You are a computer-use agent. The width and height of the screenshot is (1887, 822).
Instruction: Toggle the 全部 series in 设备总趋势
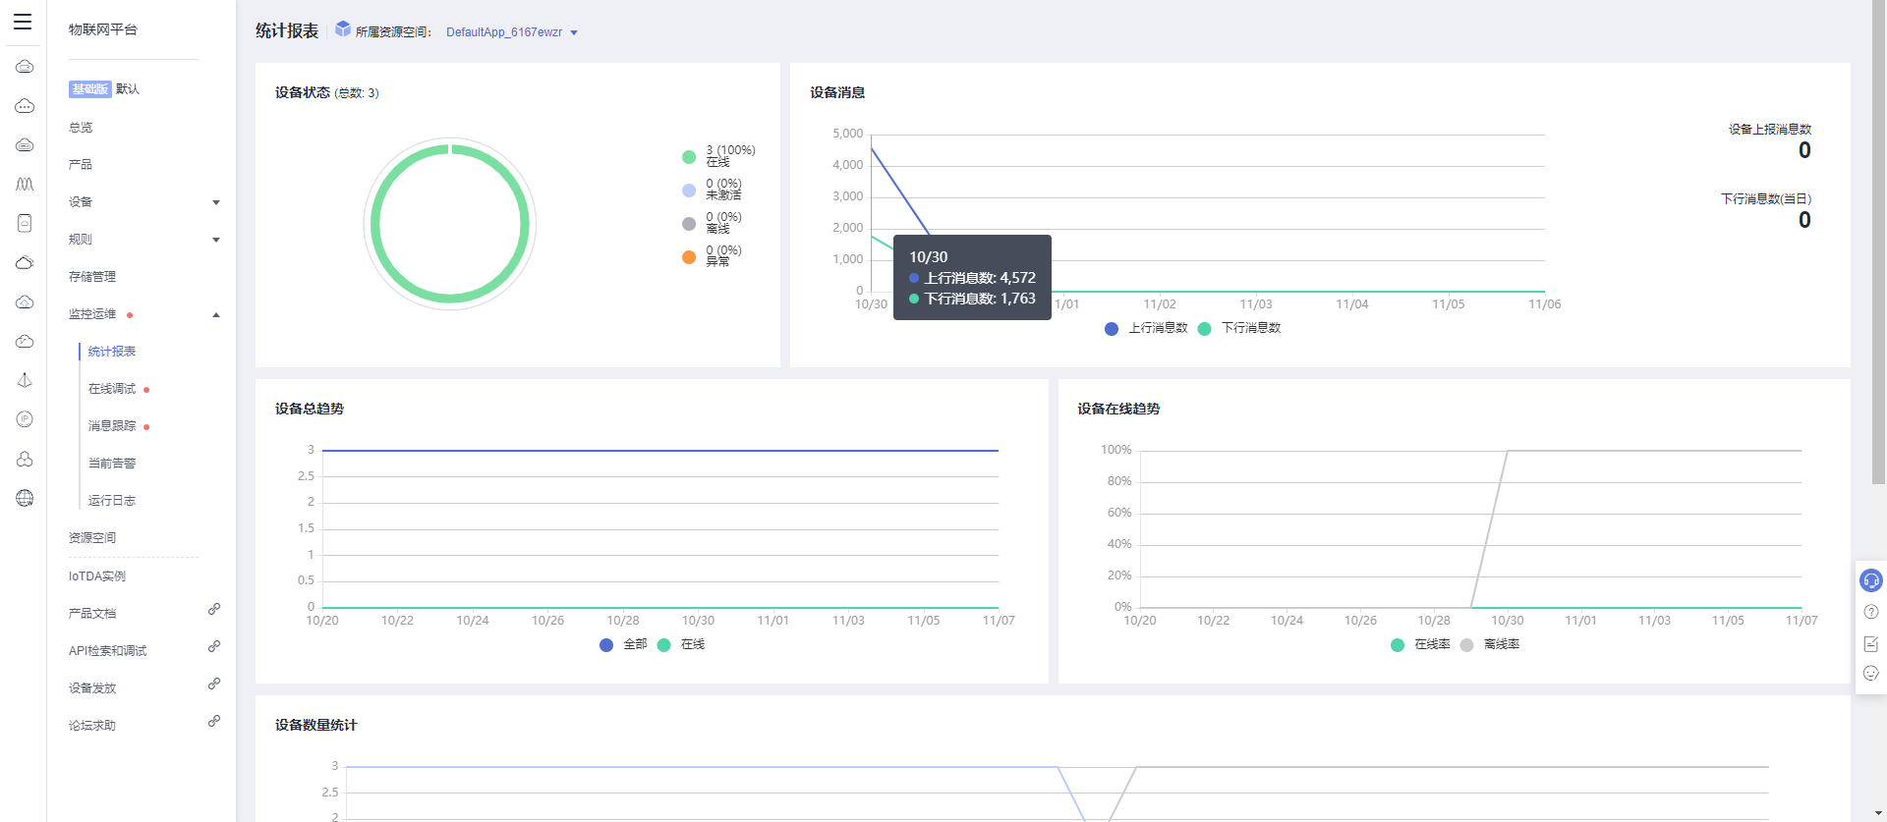(623, 644)
